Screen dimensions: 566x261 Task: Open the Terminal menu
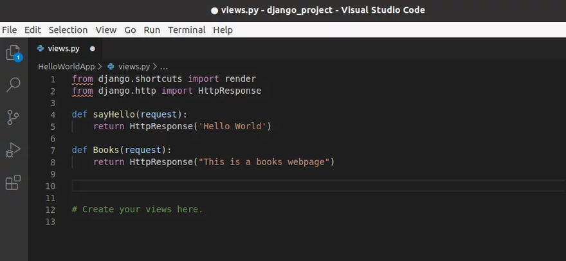187,30
